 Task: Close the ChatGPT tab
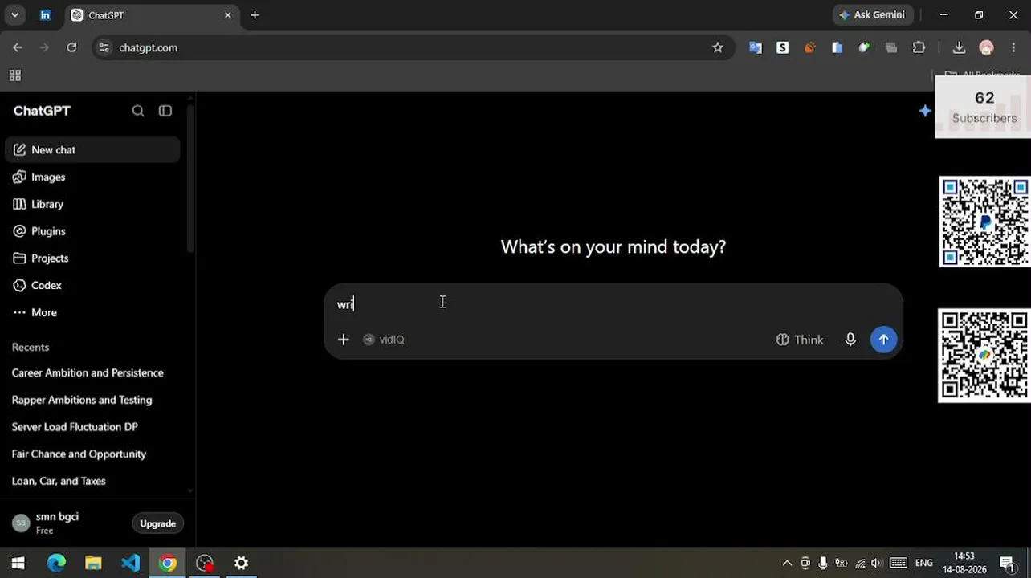tap(227, 15)
